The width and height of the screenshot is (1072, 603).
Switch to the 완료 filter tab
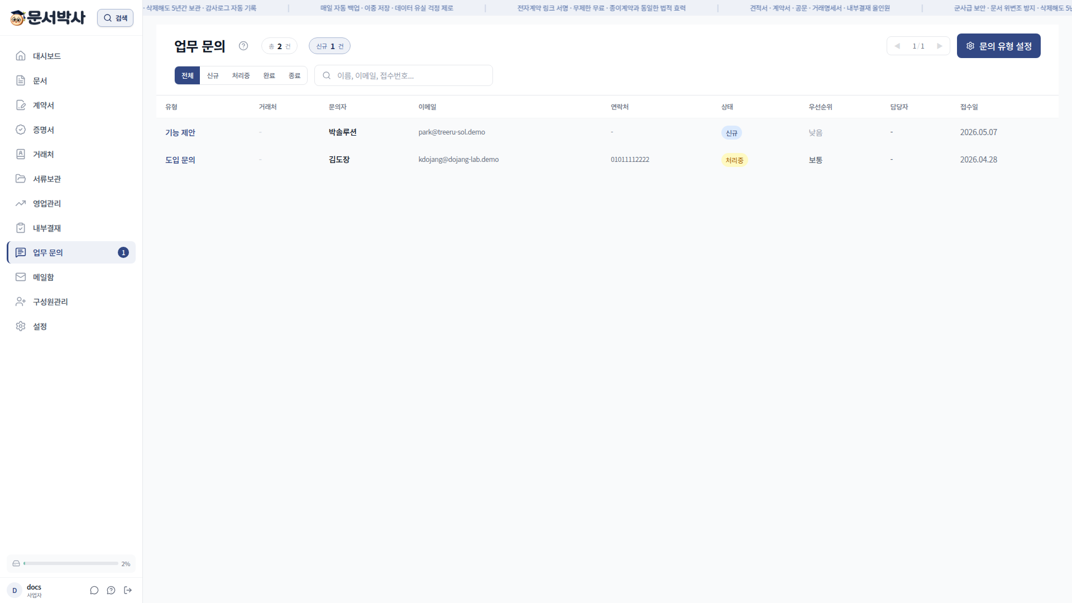tap(269, 75)
